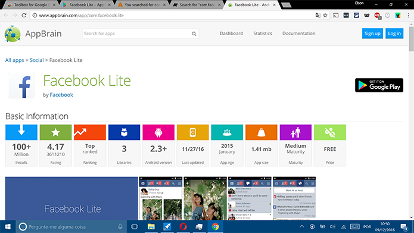This screenshot has height=233, width=414.
Task: Switch to You searched for tab
Action: (x=141, y=5)
